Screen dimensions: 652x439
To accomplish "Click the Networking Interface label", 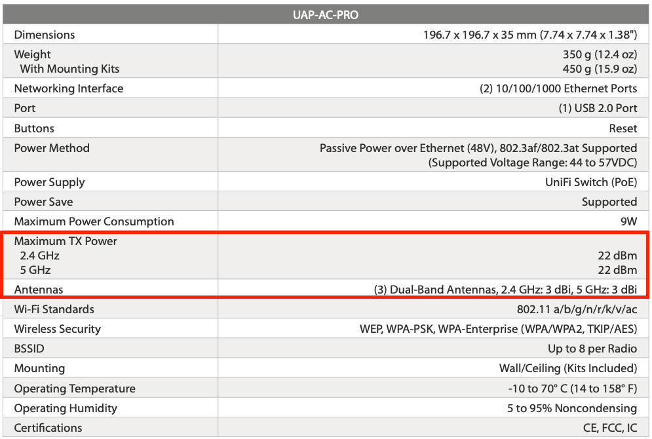I will [69, 88].
